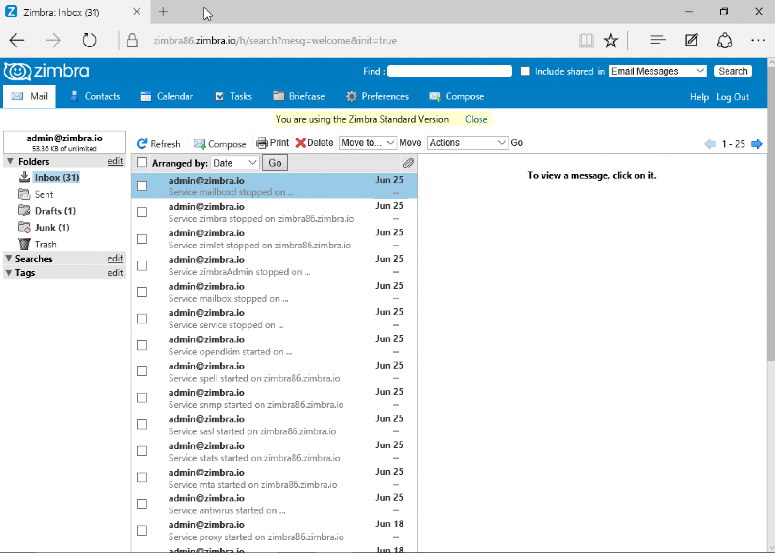Click the browser address bar URL

tap(275, 41)
